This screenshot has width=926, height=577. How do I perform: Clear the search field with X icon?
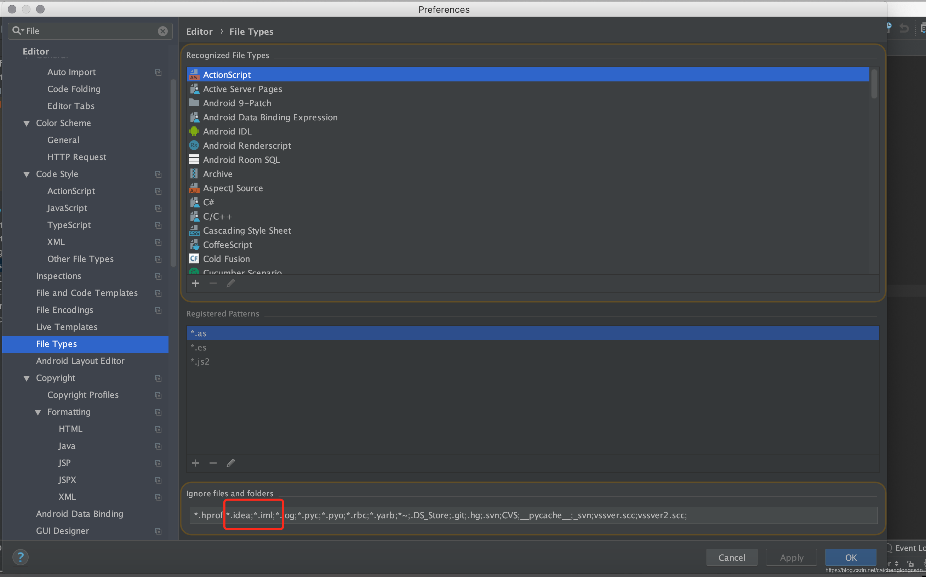coord(162,31)
